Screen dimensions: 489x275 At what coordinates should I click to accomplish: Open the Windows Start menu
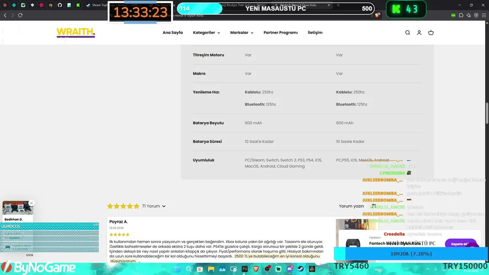click(177, 269)
